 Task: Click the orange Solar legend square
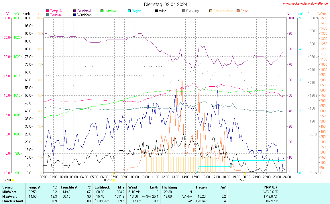238,11
